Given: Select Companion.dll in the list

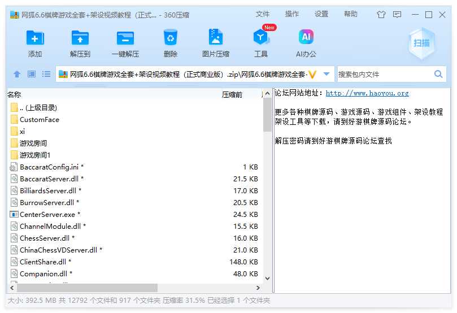Looking at the screenshot, I should coord(135,274).
